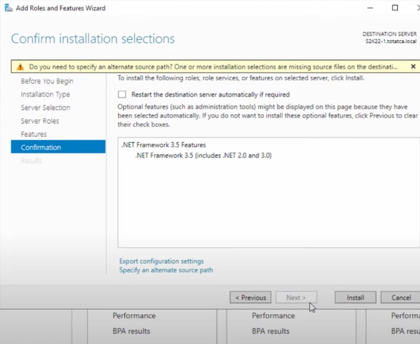Select the .NET Framework 3.5 Features entry
The image size is (420, 344).
163,145
